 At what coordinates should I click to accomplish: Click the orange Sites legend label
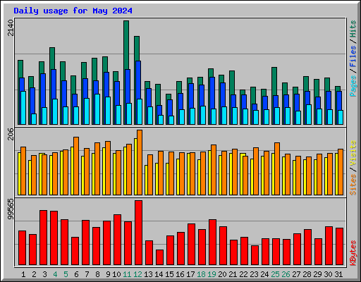point(353,185)
